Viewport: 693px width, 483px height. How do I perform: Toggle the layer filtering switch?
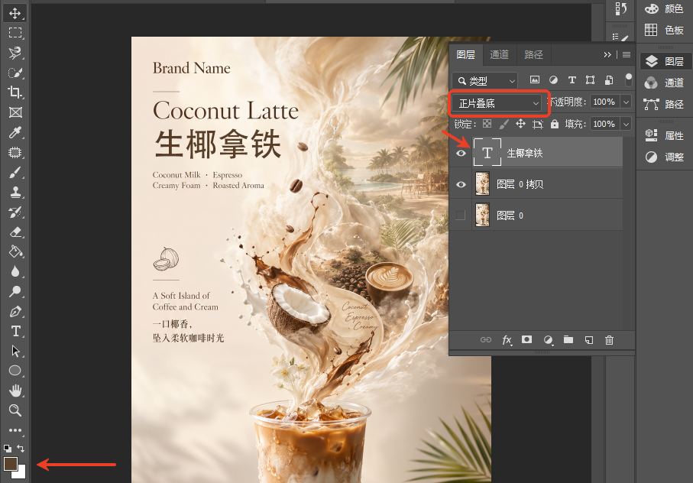[628, 79]
